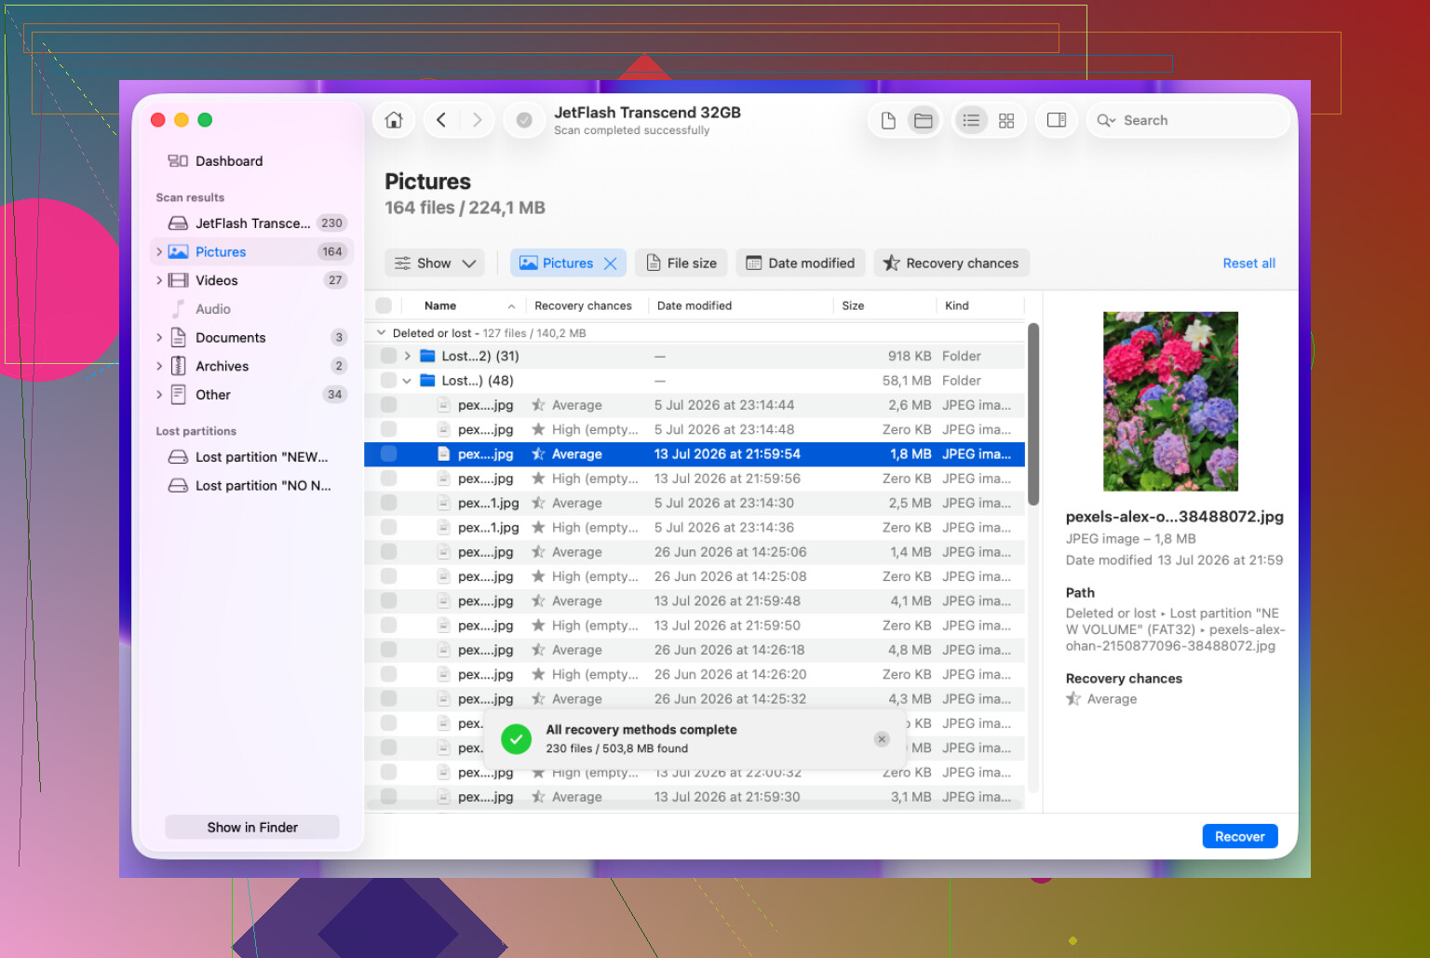Click the Audio note icon in sidebar
The image size is (1430, 958).
178,309
